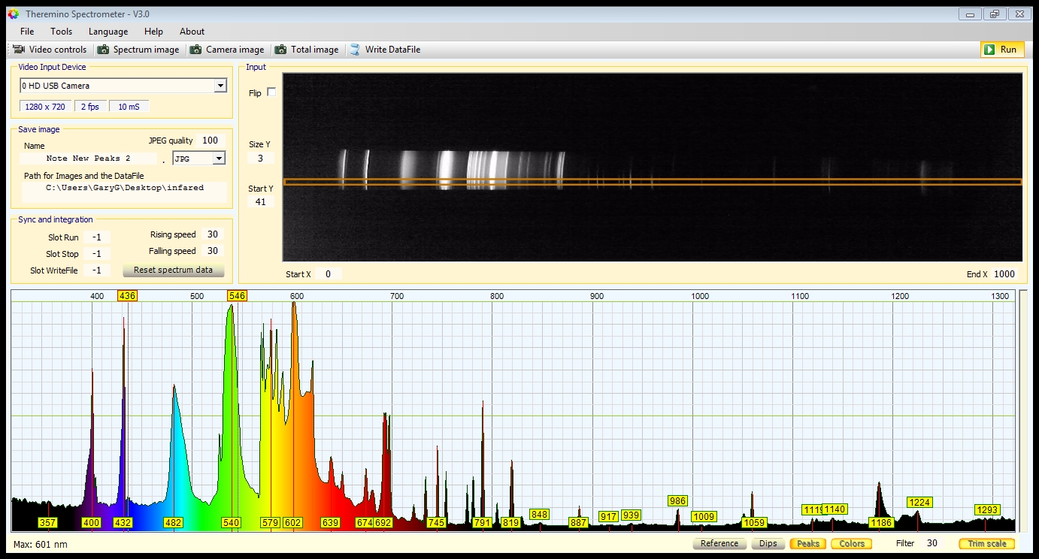Click the Spectrum image toolbar icon

(103, 50)
